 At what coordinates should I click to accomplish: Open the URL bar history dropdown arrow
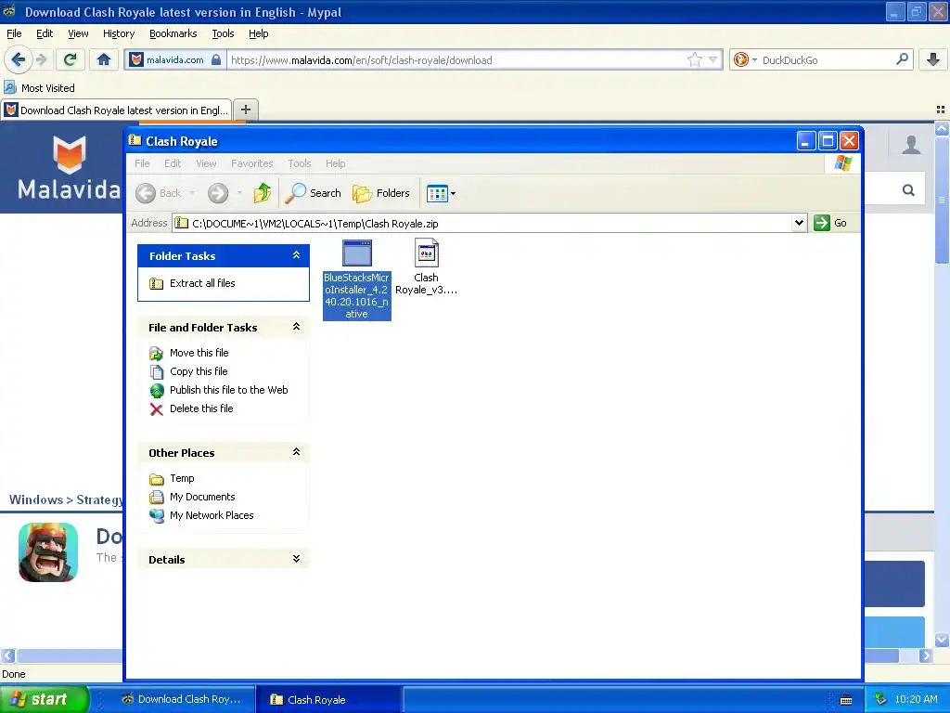(713, 59)
